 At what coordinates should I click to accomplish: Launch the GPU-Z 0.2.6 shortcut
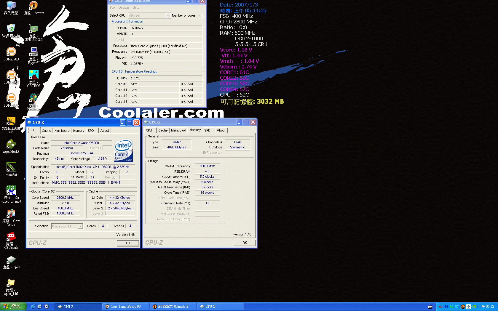pyautogui.click(x=33, y=33)
